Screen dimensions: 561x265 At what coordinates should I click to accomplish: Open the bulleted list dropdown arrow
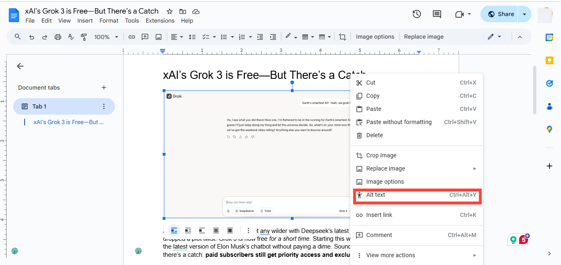point(233,37)
